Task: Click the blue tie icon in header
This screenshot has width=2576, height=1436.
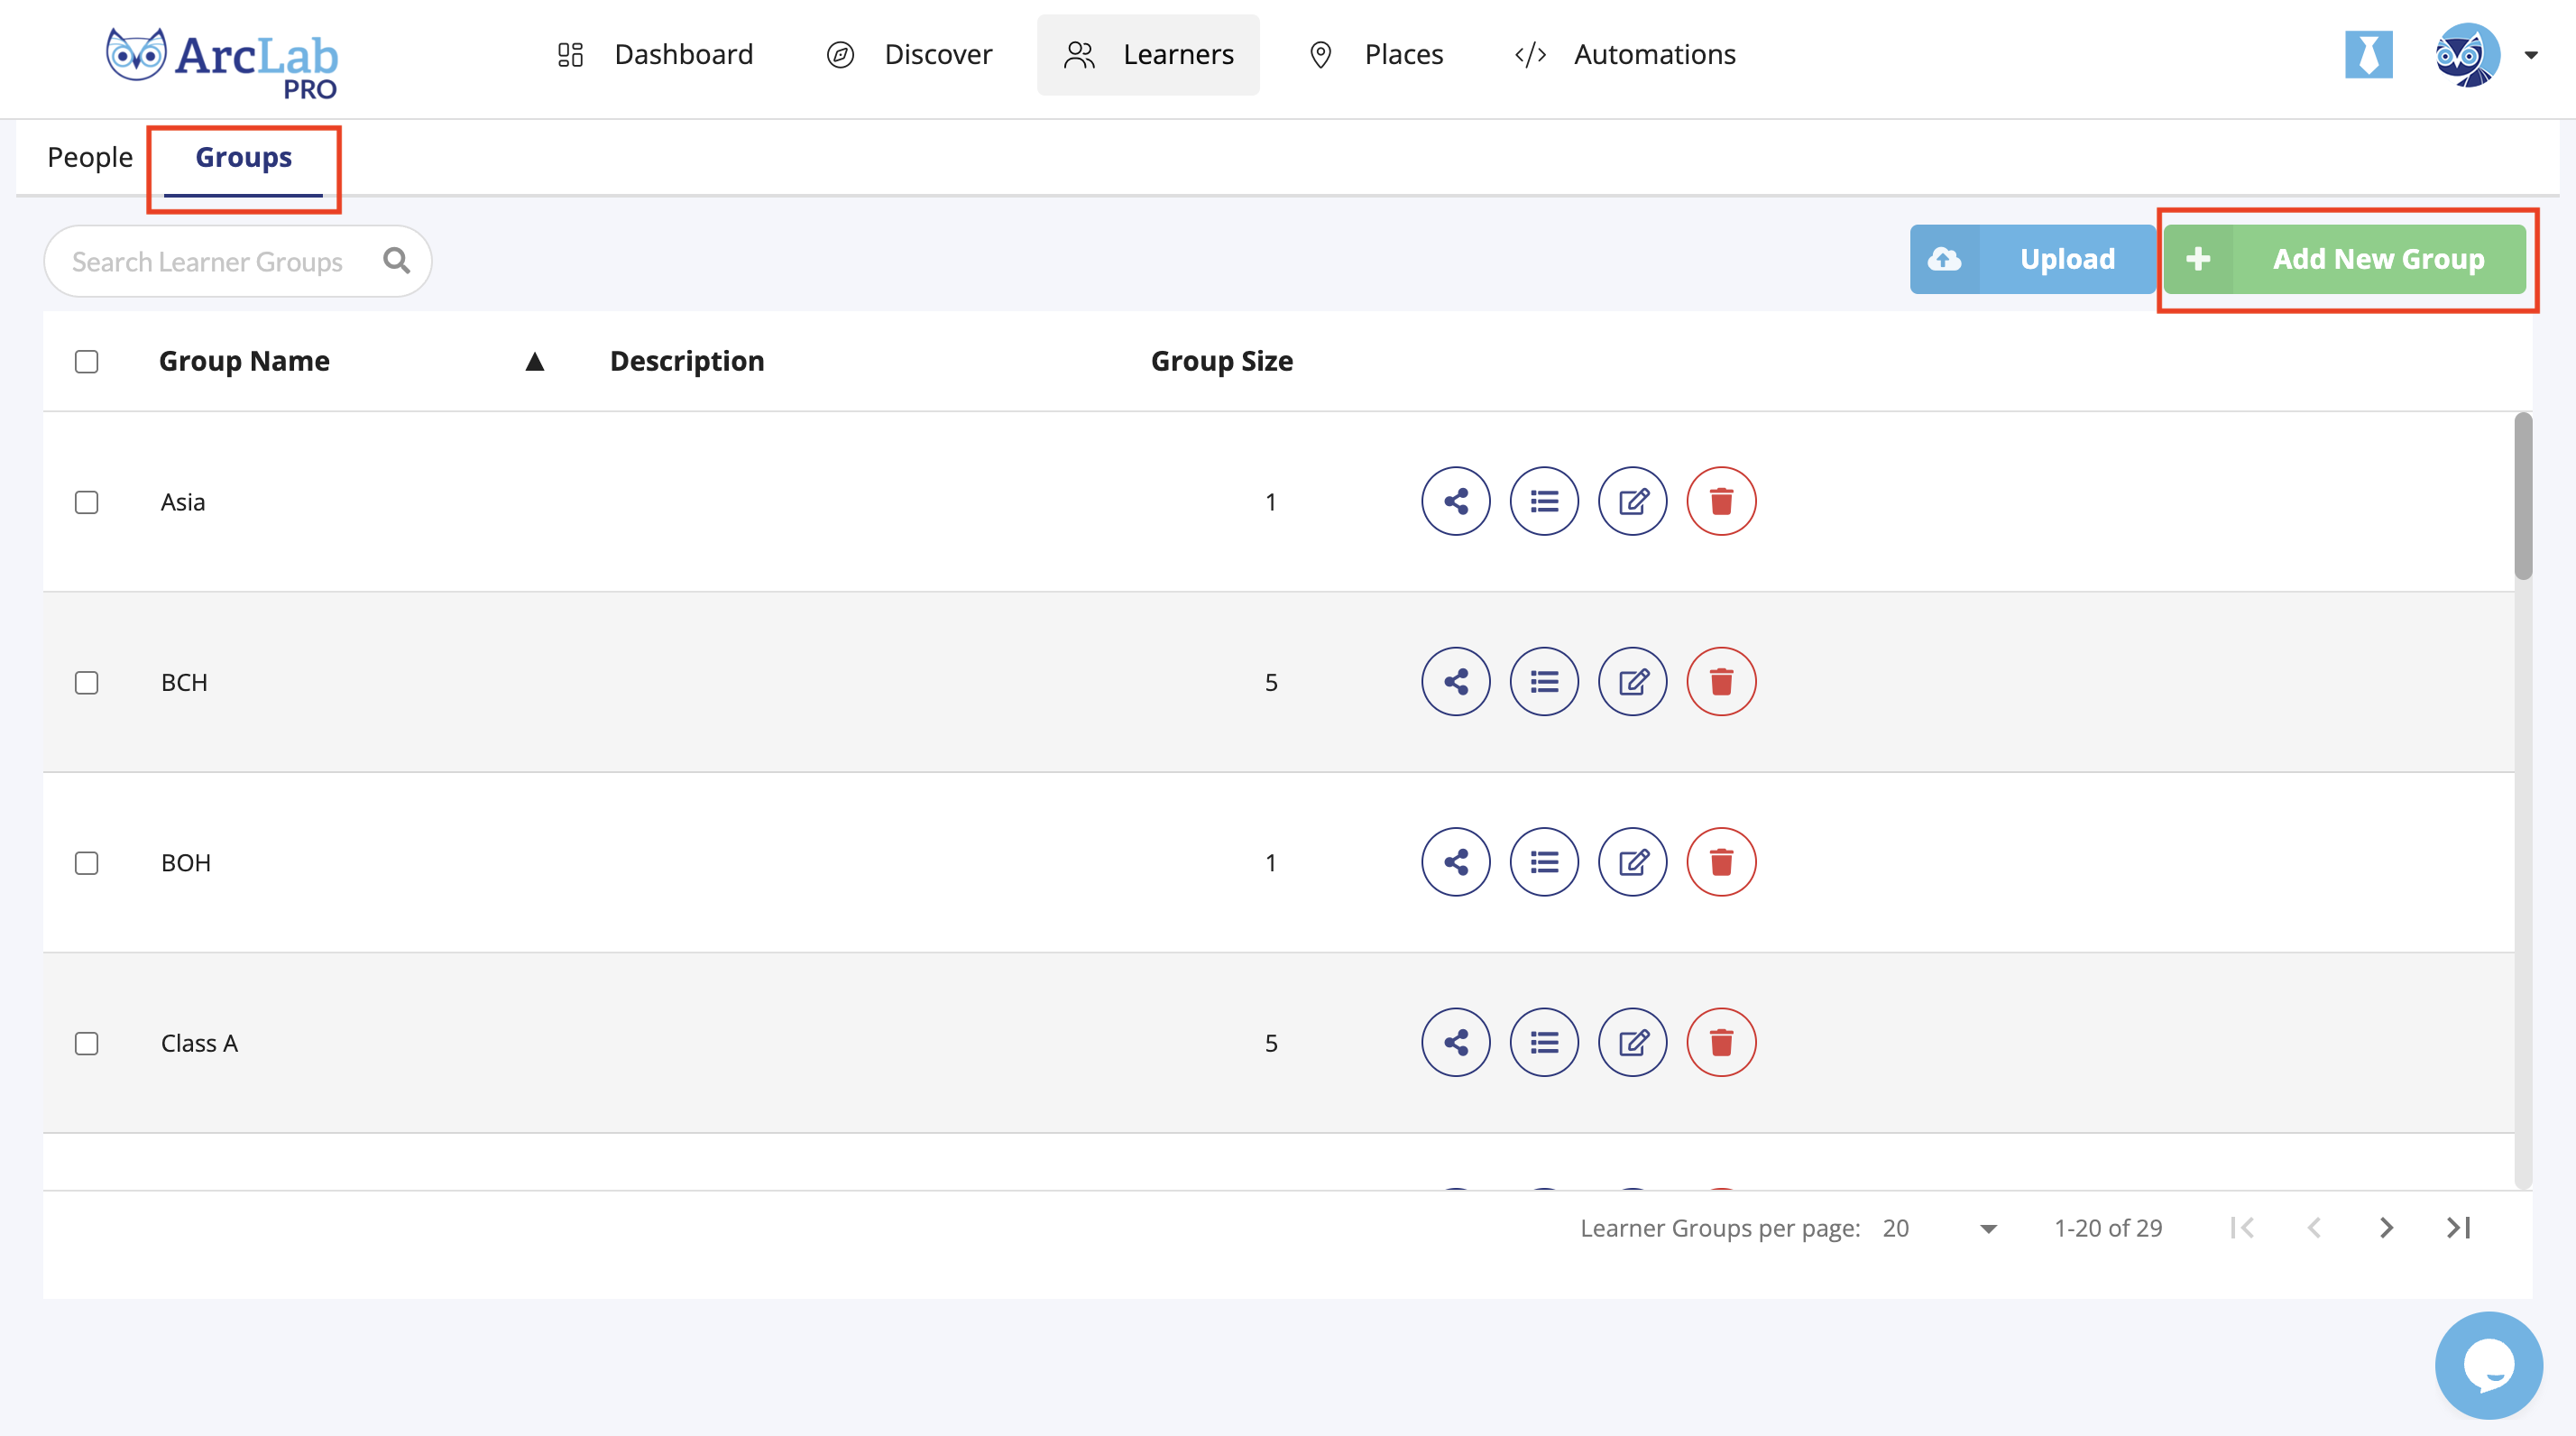Action: [x=2368, y=55]
